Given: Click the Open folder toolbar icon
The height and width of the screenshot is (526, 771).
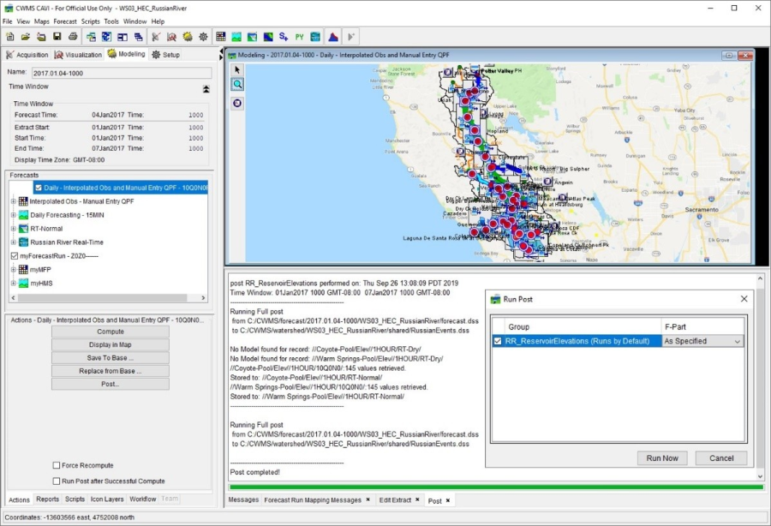Looking at the screenshot, I should click(26, 37).
